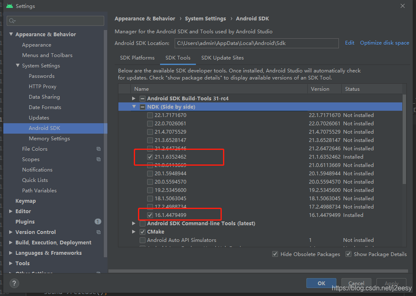Toggle NDK (Side by side) group checkbox
416x296 pixels.
click(x=143, y=107)
